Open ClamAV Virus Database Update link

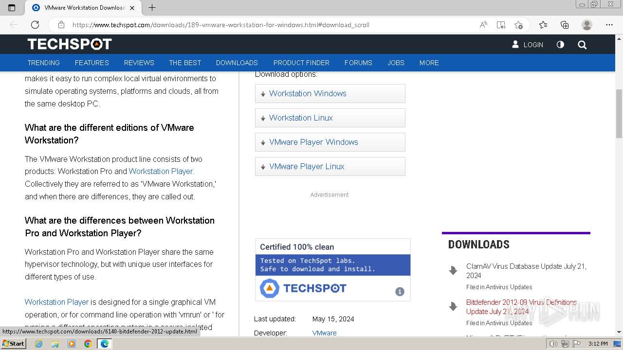click(526, 271)
